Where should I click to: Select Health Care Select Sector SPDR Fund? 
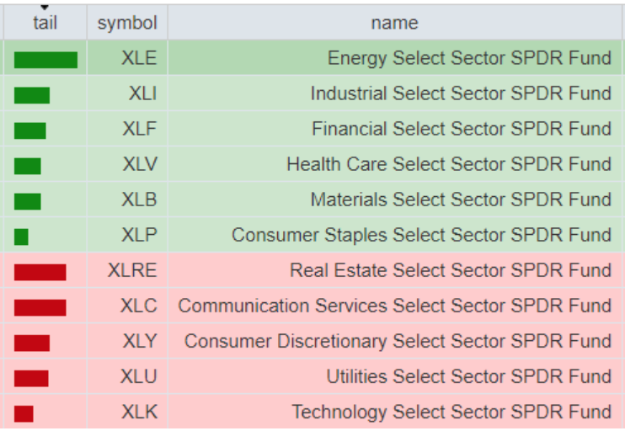pyautogui.click(x=449, y=164)
